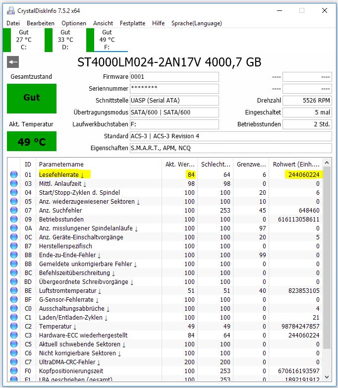Open the Datei menu
This screenshot has height=388, width=338.
tap(13, 23)
